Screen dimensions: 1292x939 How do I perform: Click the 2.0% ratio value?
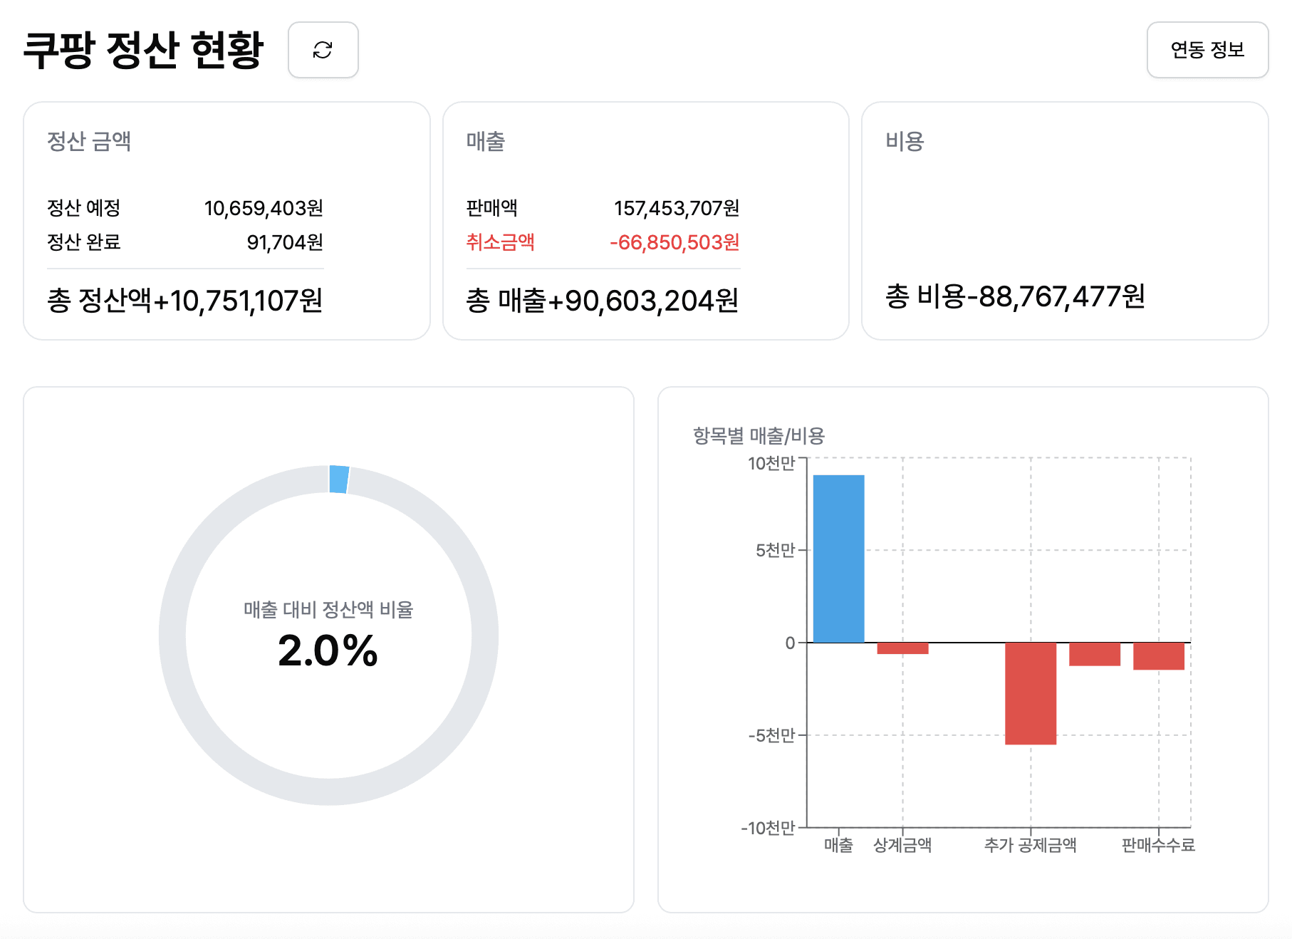(328, 650)
